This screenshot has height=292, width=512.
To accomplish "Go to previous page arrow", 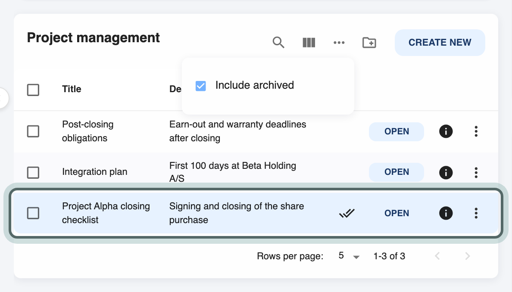I will click(437, 256).
